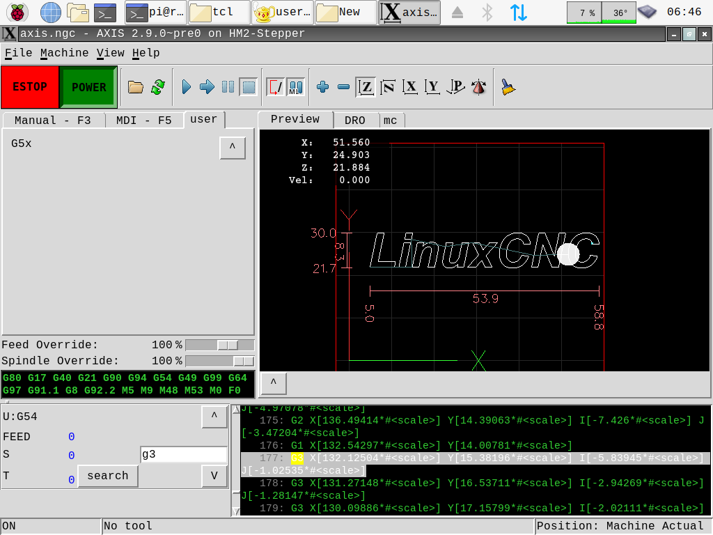Viewport: 713px width, 535px height.
Task: Launch the web browser globe icon
Action: pyautogui.click(x=50, y=13)
